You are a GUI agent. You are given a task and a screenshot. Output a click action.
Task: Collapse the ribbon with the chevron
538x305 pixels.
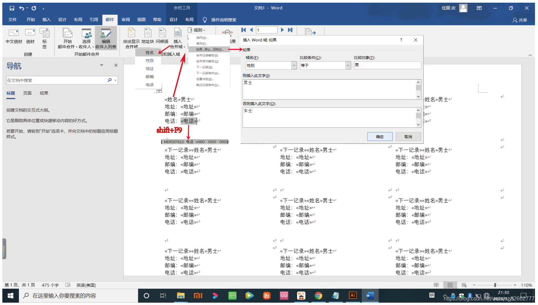[530, 55]
